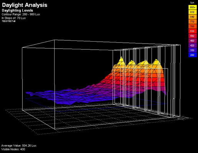
Task: Choose the 630 red legend swatch
Action: coord(193,31)
